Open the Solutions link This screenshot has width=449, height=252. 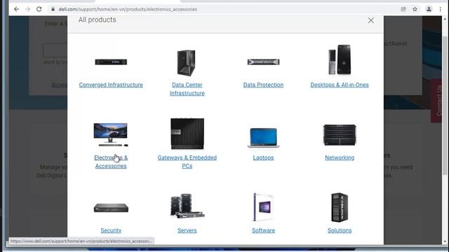pyautogui.click(x=340, y=230)
